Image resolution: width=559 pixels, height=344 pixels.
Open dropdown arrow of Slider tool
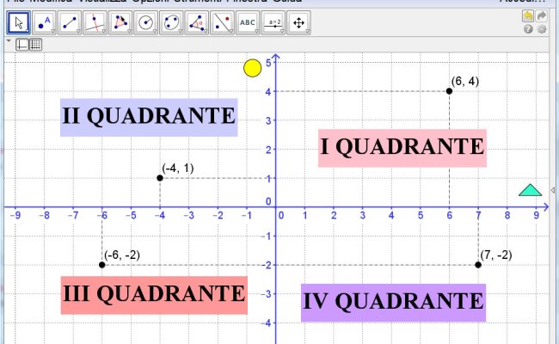(282, 31)
